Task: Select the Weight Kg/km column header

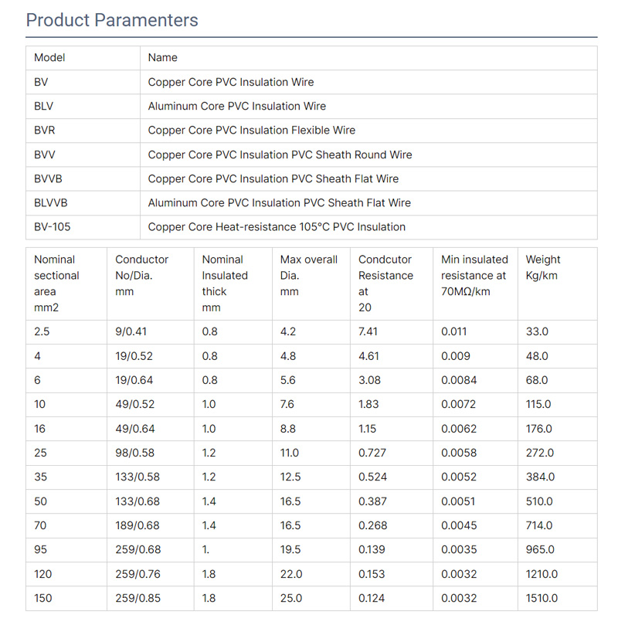Action: click(x=543, y=267)
